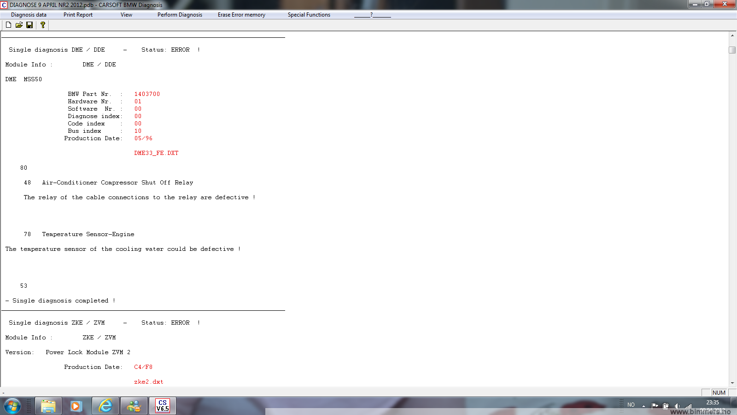This screenshot has width=737, height=415.
Task: Show hidden system tray icons
Action: pyautogui.click(x=643, y=406)
